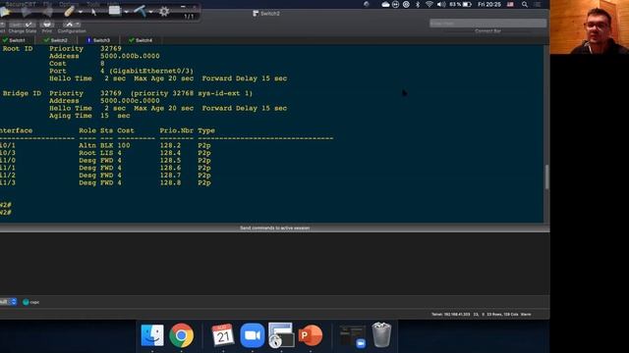
Task: Click the Send commands to active session bar
Action: click(275, 227)
